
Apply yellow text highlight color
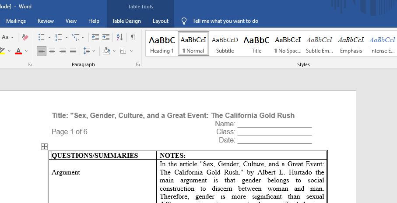click(3, 51)
